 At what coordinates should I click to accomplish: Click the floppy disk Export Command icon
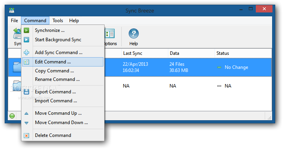coord(26,92)
